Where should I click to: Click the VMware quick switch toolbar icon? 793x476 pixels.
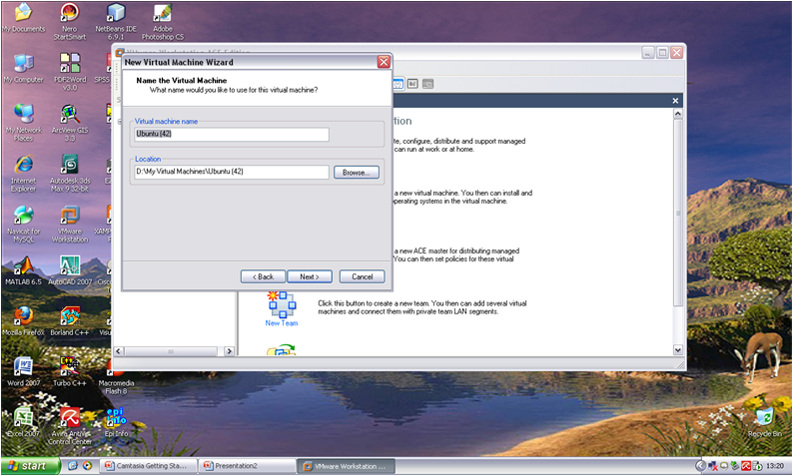(x=412, y=84)
